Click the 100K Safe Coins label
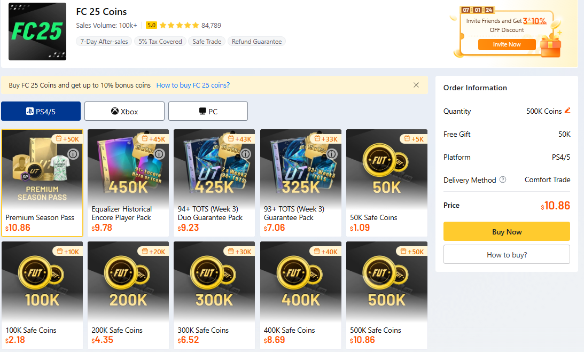 31,330
